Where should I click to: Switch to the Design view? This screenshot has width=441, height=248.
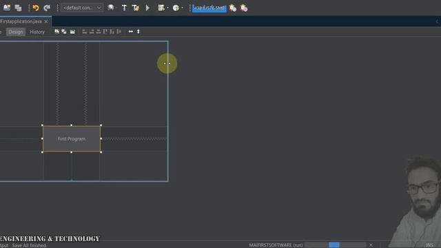(x=16, y=32)
